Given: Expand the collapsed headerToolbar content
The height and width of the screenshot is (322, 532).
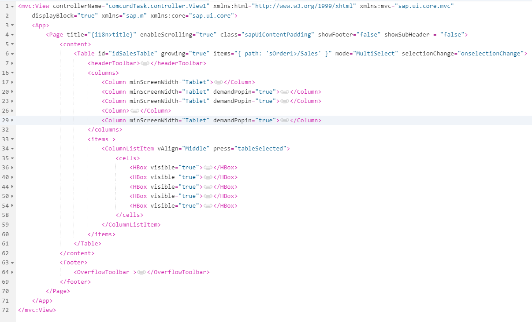Looking at the screenshot, I should (x=145, y=63).
